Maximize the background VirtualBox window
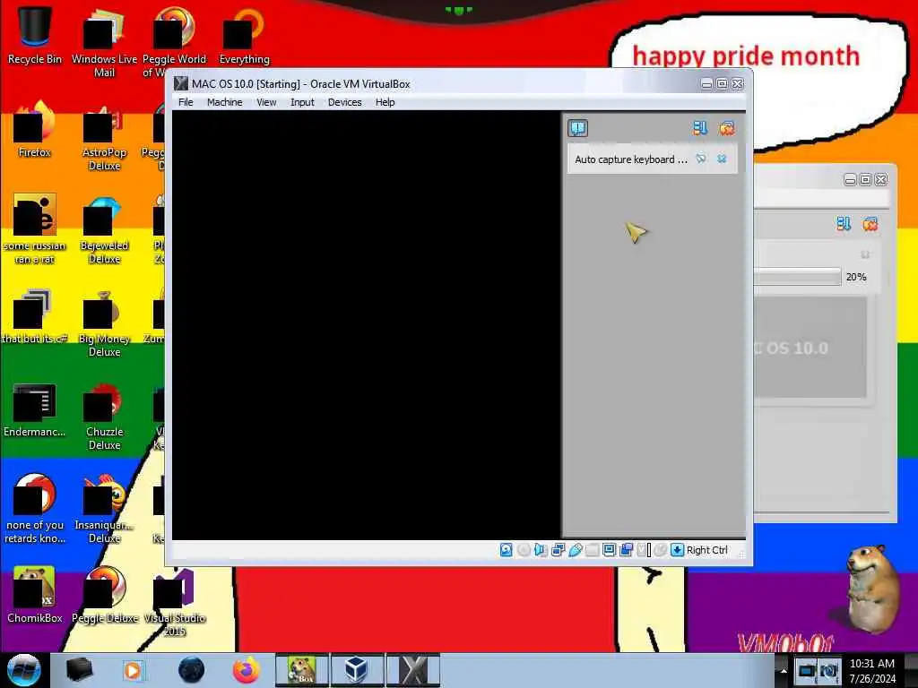The width and height of the screenshot is (918, 688). 865,179
